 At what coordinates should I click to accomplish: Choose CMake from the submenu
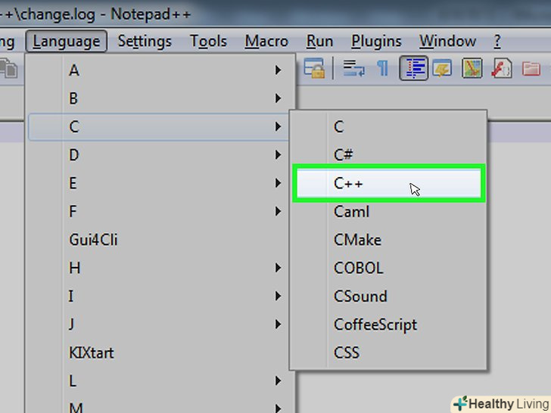pyautogui.click(x=388, y=240)
